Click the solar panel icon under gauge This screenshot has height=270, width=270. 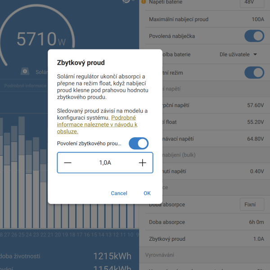click(25, 71)
